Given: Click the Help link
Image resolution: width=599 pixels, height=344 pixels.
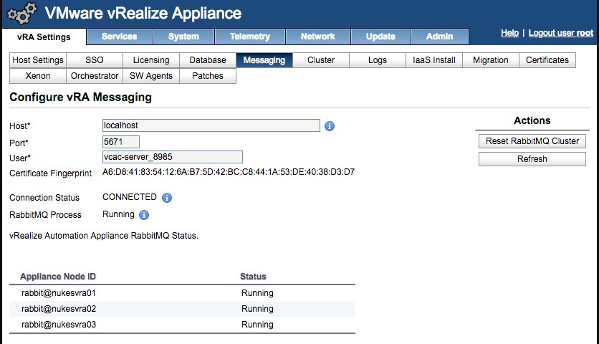Looking at the screenshot, I should point(509,33).
